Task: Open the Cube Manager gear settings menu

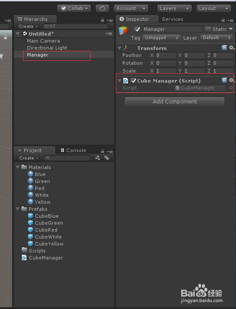Action: (x=232, y=80)
